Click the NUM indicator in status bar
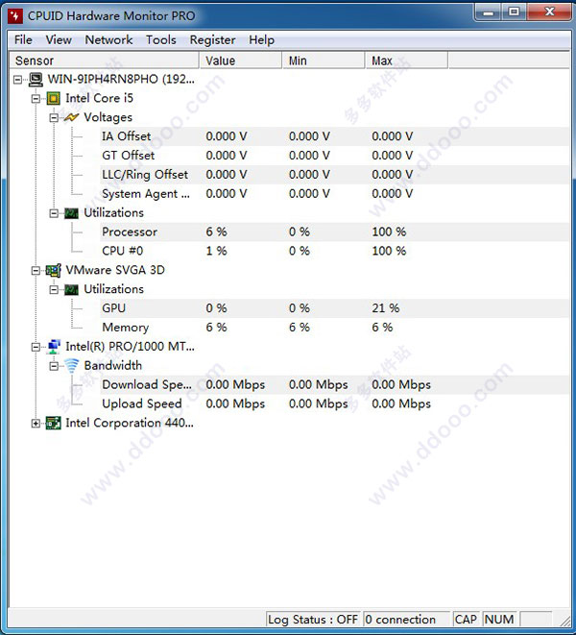This screenshot has height=635, width=576. [x=499, y=620]
